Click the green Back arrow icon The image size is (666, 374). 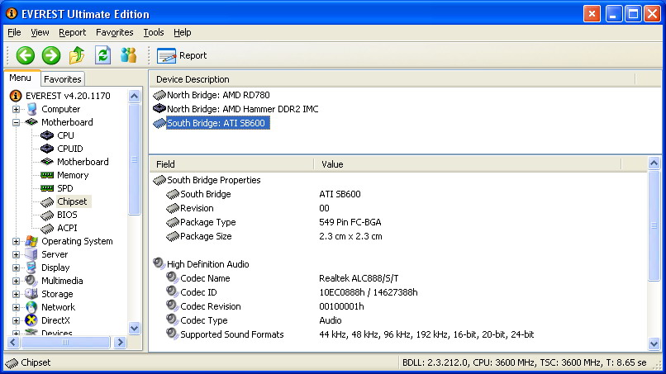(26, 55)
